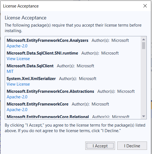Open the MIT license link
Screen dimensions: 152x154
click(x=10, y=71)
